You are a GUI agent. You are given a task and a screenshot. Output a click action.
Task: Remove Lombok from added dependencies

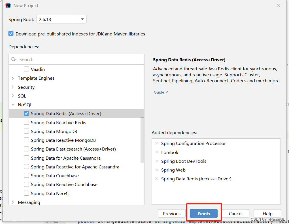coord(157,152)
